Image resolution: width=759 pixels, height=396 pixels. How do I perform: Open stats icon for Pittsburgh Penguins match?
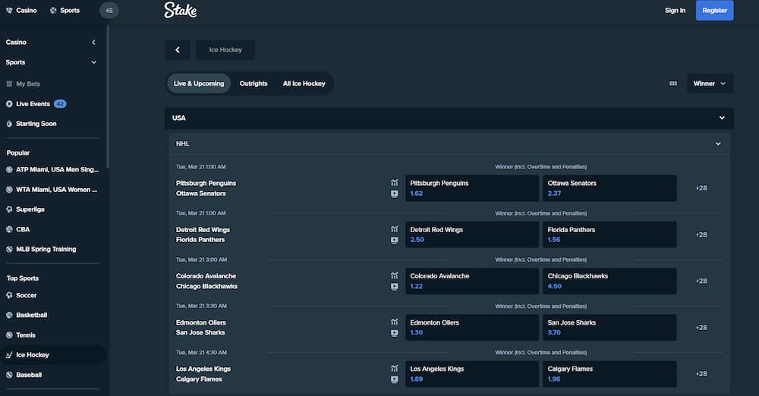(x=395, y=183)
